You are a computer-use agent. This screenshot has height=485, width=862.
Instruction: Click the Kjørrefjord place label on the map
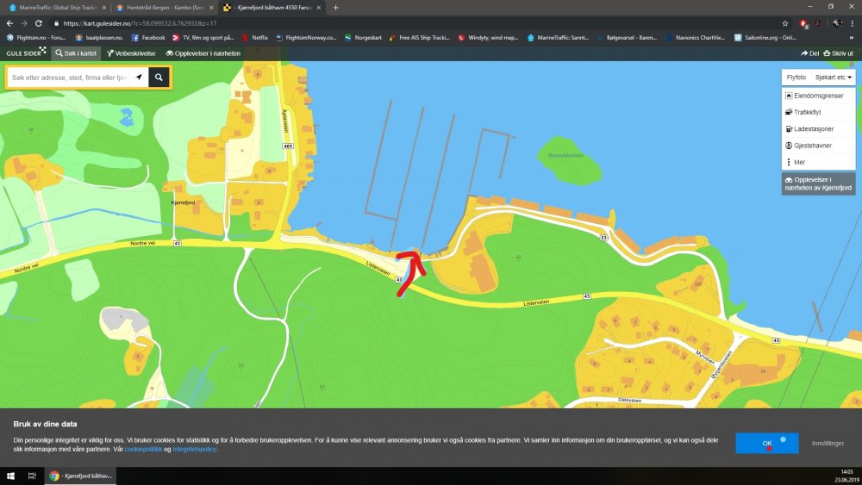183,202
